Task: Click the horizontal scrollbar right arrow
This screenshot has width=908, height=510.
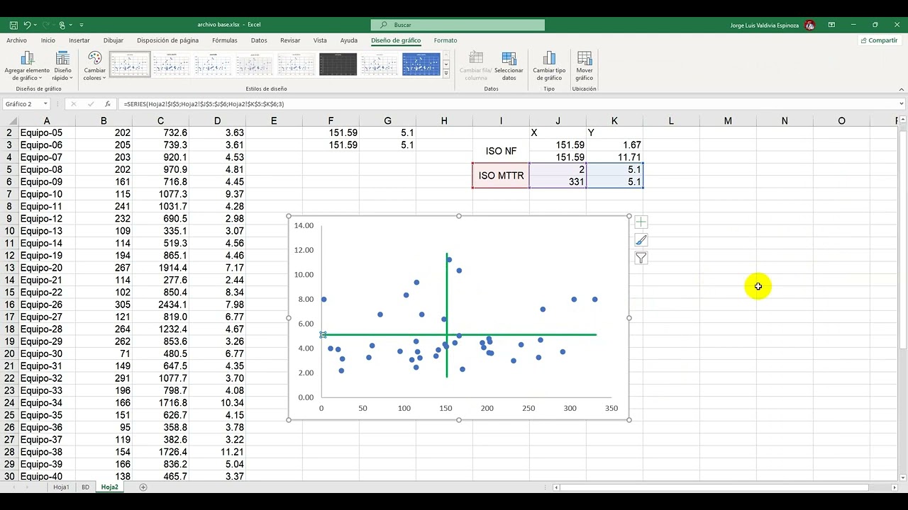Action: (x=893, y=487)
